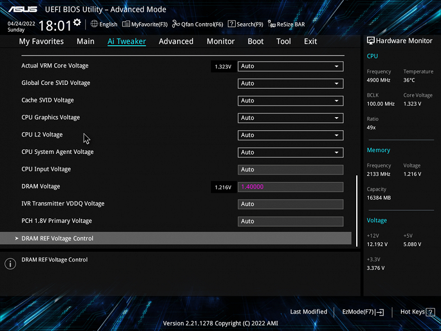Click the vertical scrollbar of settings list
441x331 pixels.
point(357,211)
